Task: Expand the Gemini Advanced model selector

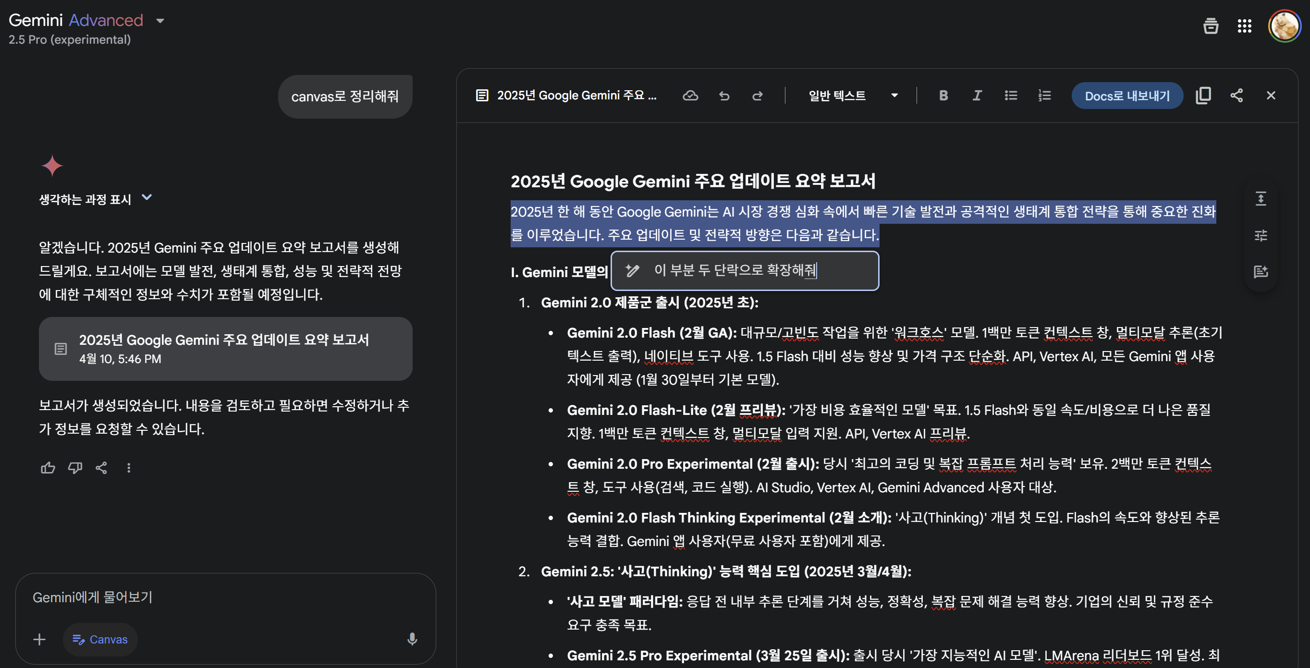Action: pyautogui.click(x=160, y=21)
